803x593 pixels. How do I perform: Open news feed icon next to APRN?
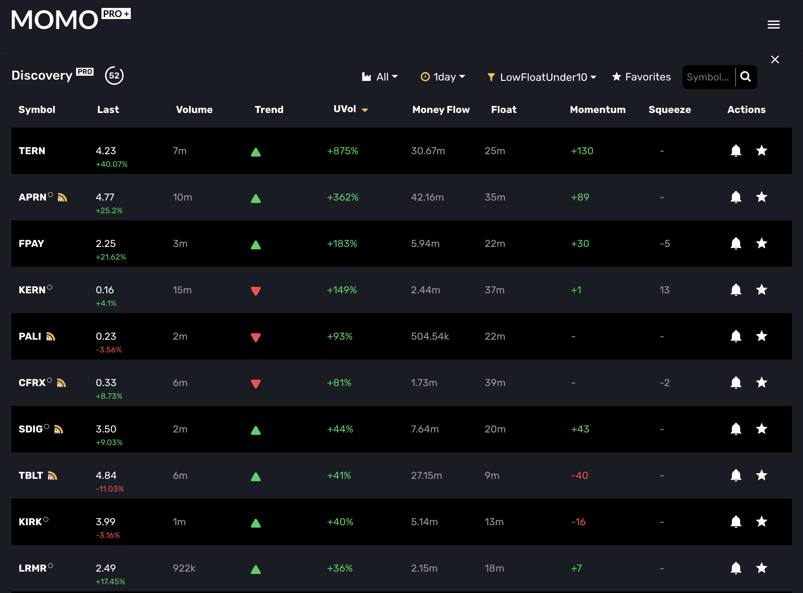coord(62,197)
